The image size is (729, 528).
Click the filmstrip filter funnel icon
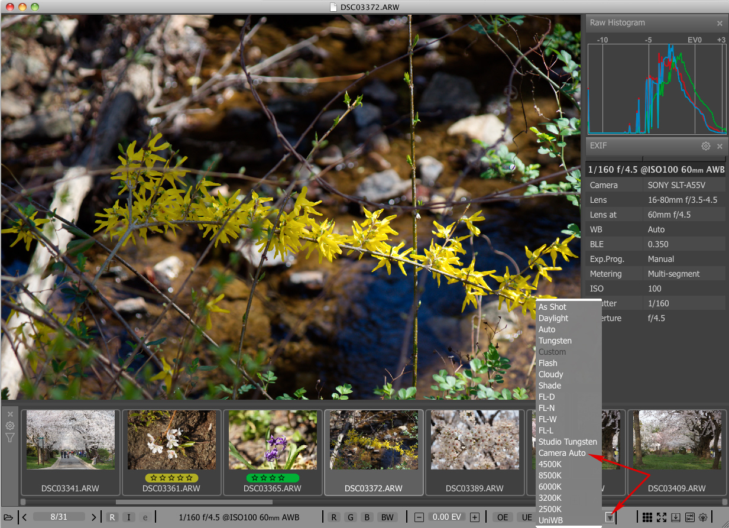click(x=10, y=438)
